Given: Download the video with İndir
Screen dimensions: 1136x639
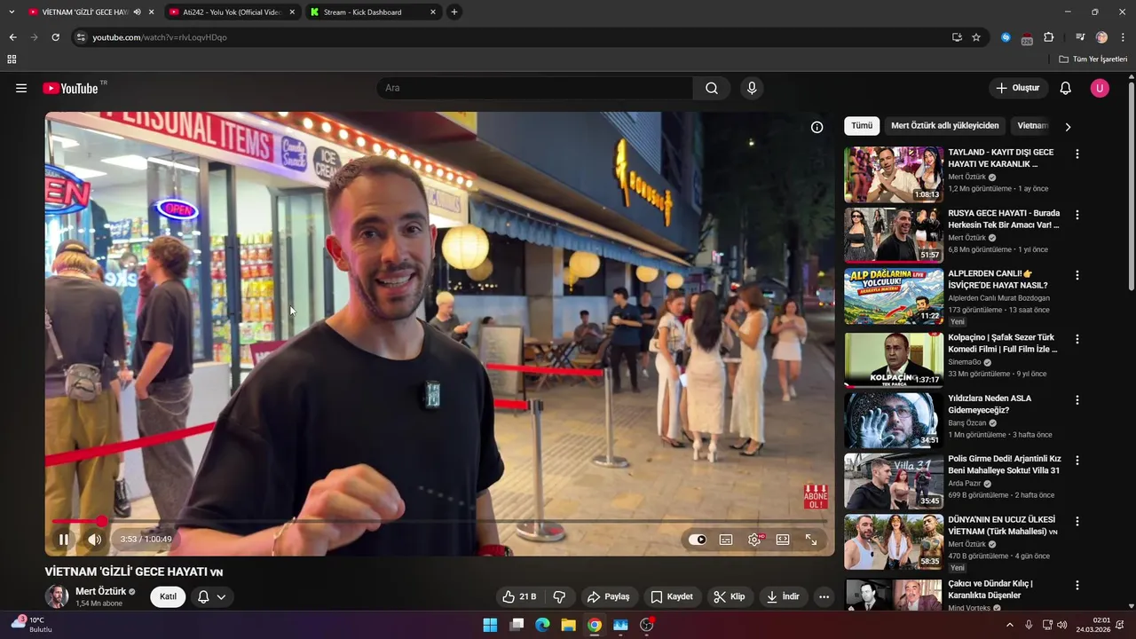Looking at the screenshot, I should pyautogui.click(x=783, y=596).
